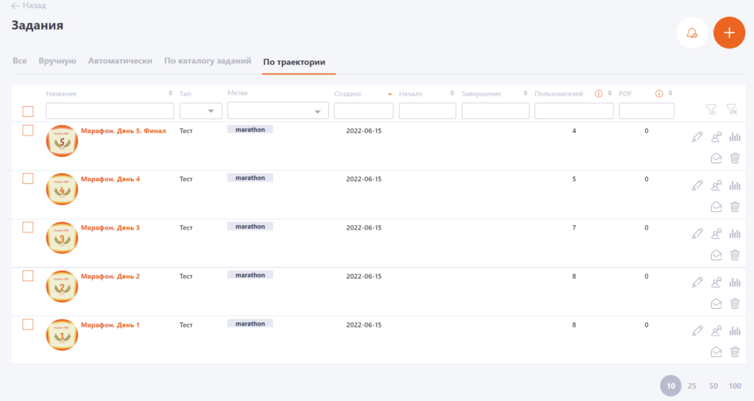Edit pencil icon for Марафон. День 4
This screenshot has width=754, height=401.
[697, 185]
